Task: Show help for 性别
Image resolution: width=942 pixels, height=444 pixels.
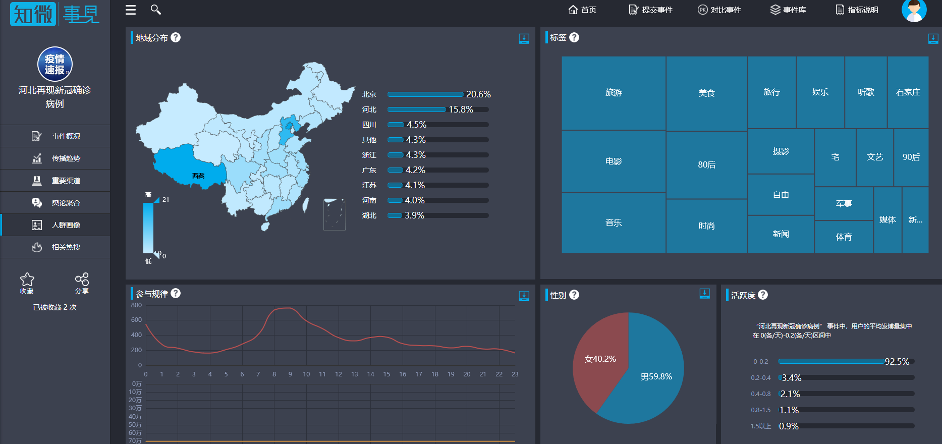Action: [574, 295]
